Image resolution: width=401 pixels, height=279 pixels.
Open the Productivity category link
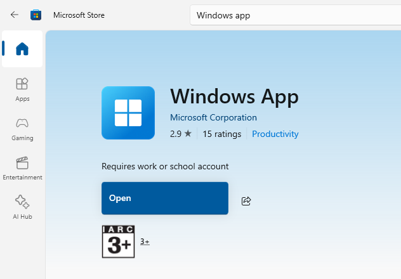275,134
